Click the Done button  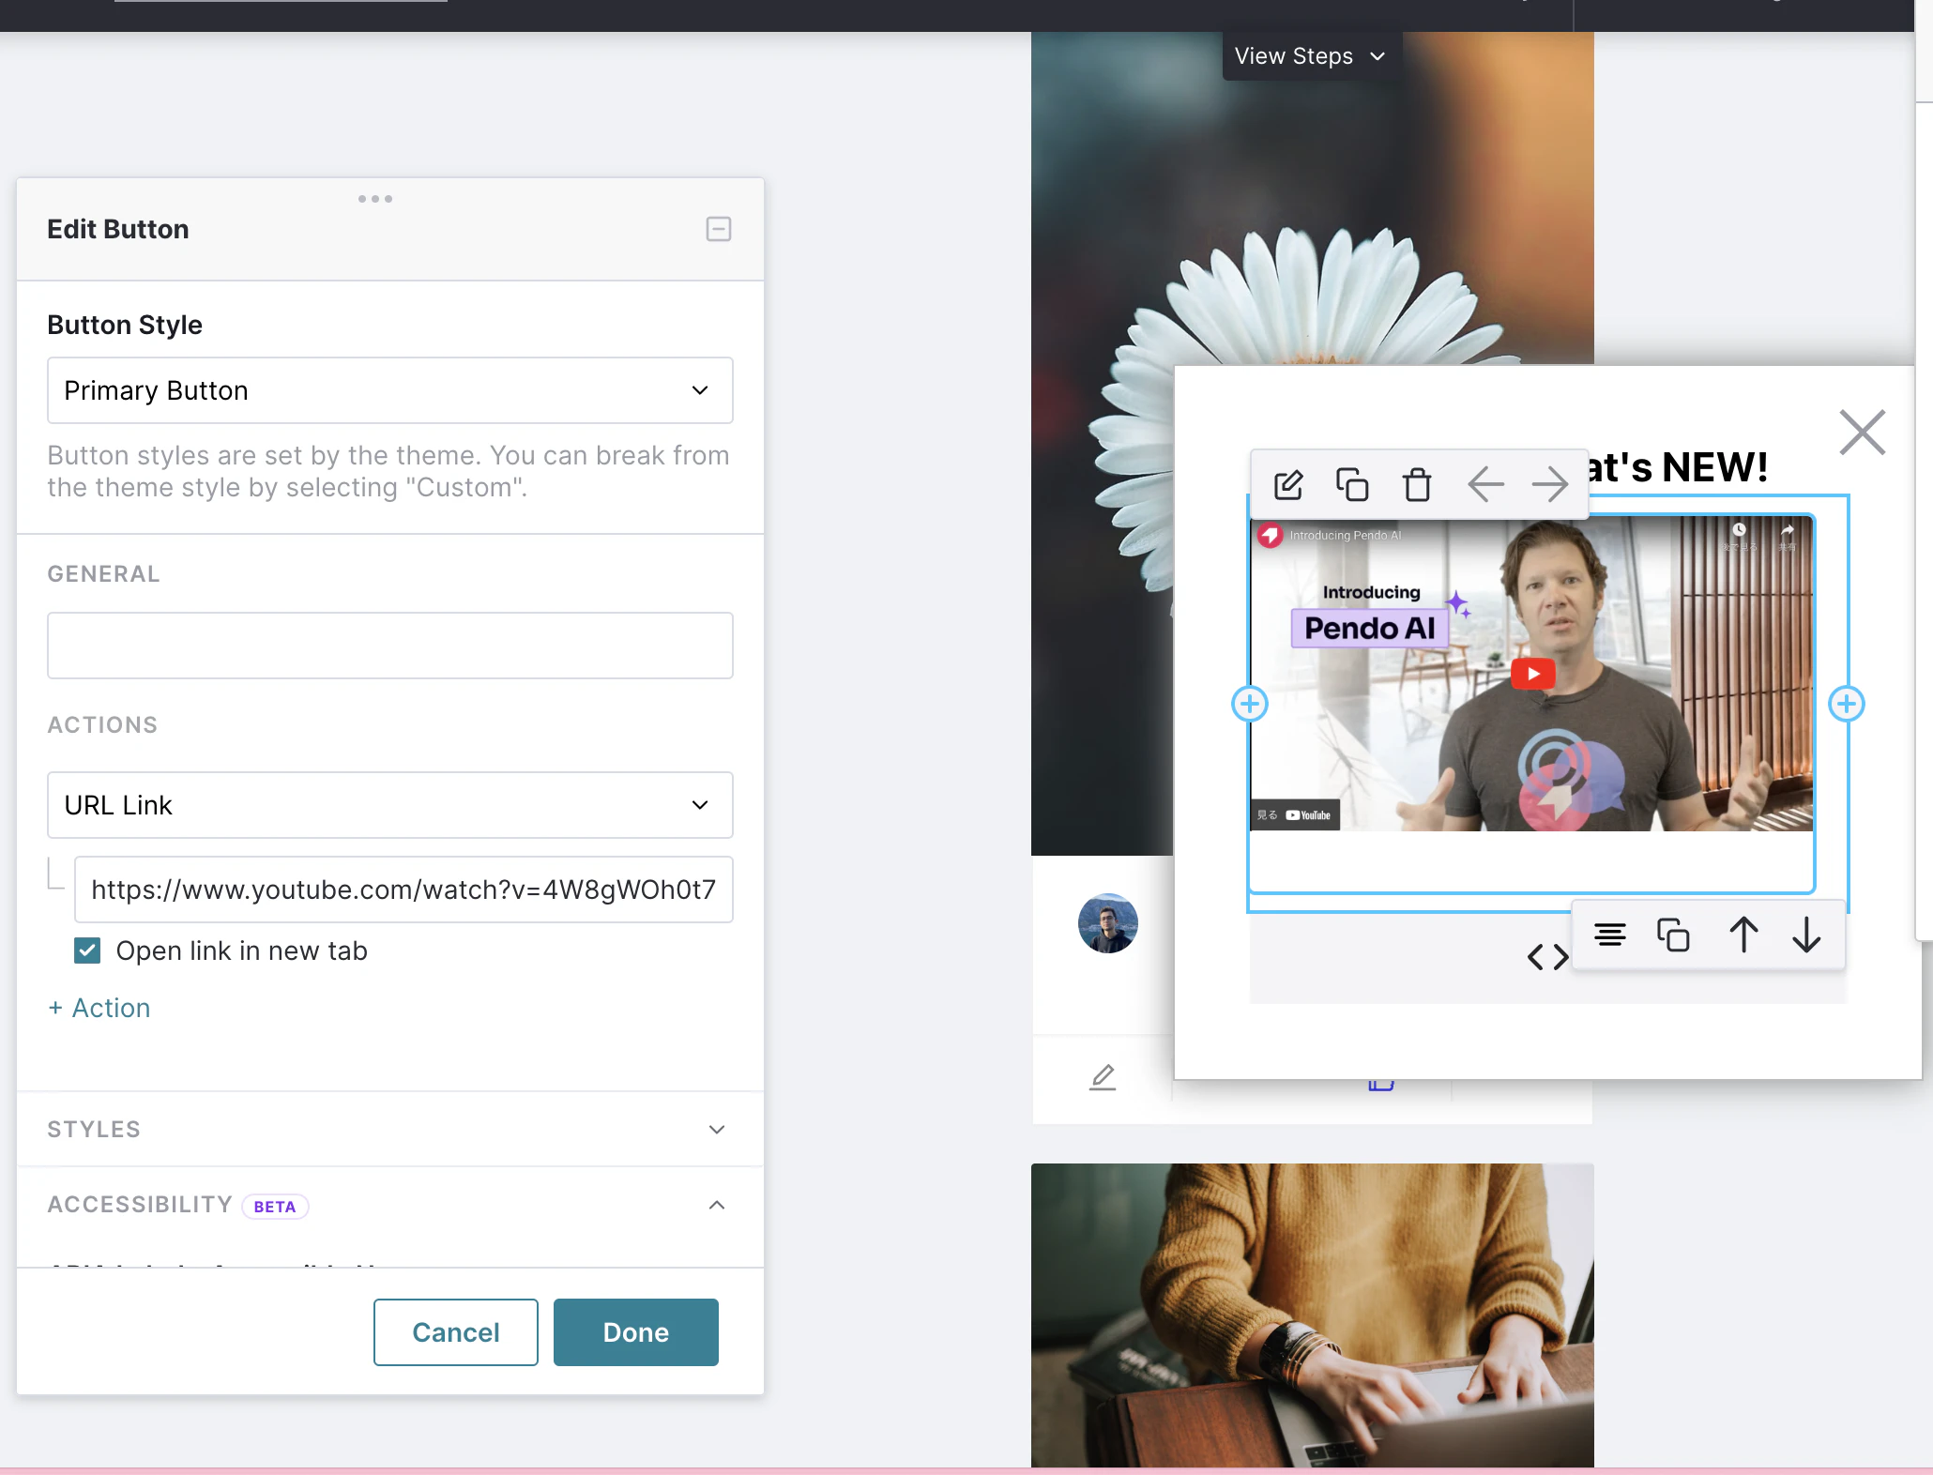click(x=636, y=1332)
